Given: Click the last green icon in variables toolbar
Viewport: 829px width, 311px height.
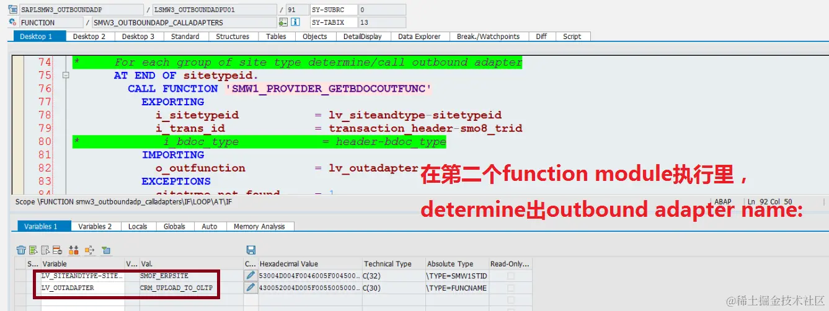Looking at the screenshot, I should pos(106,250).
